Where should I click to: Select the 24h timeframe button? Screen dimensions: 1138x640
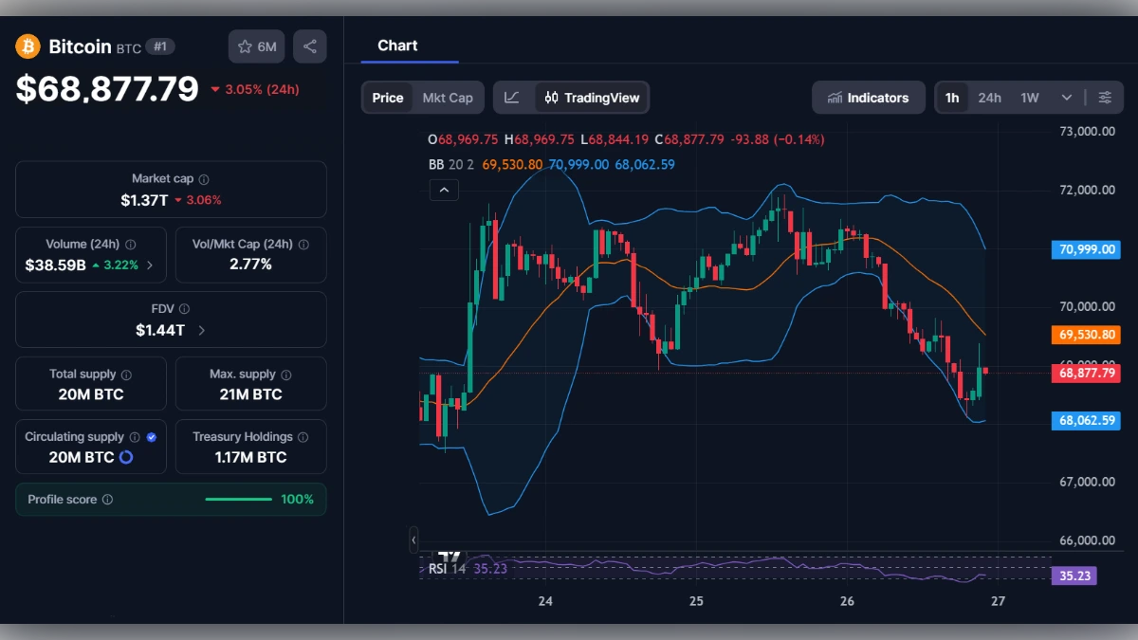tap(989, 97)
